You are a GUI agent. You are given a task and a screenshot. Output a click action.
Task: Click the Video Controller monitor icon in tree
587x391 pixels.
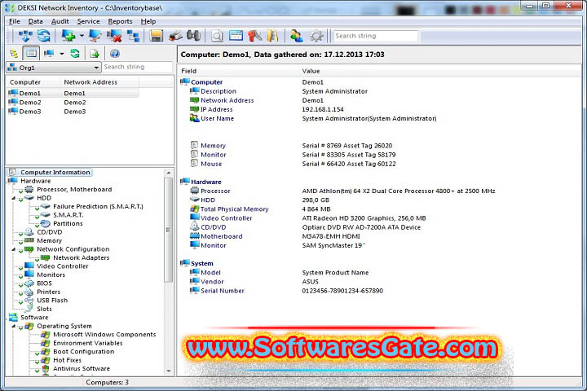coord(29,266)
